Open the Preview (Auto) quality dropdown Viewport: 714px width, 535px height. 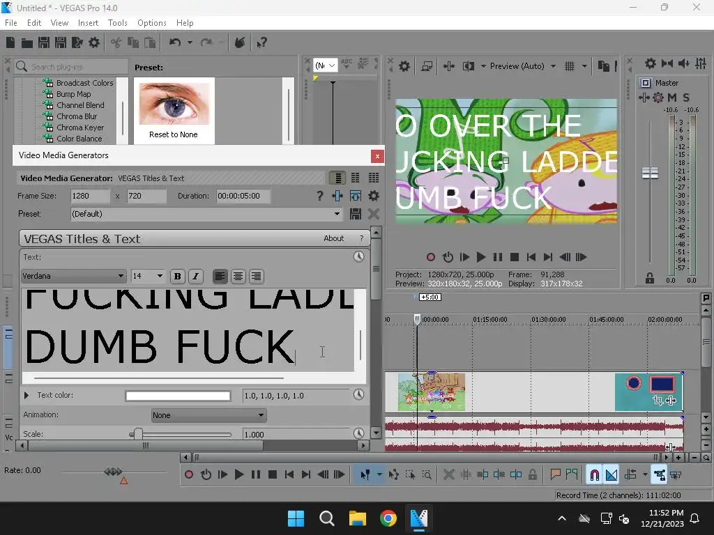click(x=553, y=66)
